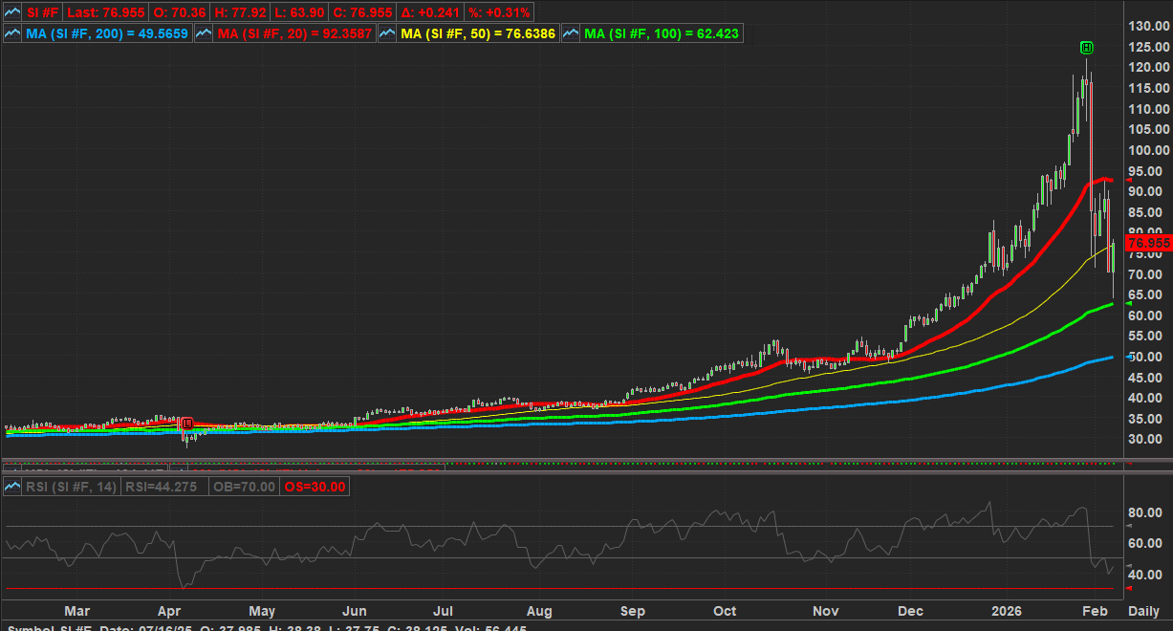Click the chart icon beside SI #F symbol
Image resolution: width=1173 pixels, height=631 pixels.
point(13,12)
